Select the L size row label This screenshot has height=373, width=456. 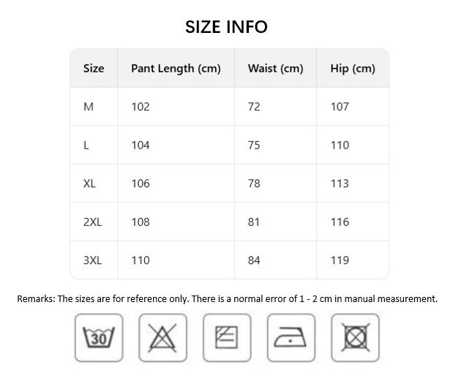[x=86, y=146]
